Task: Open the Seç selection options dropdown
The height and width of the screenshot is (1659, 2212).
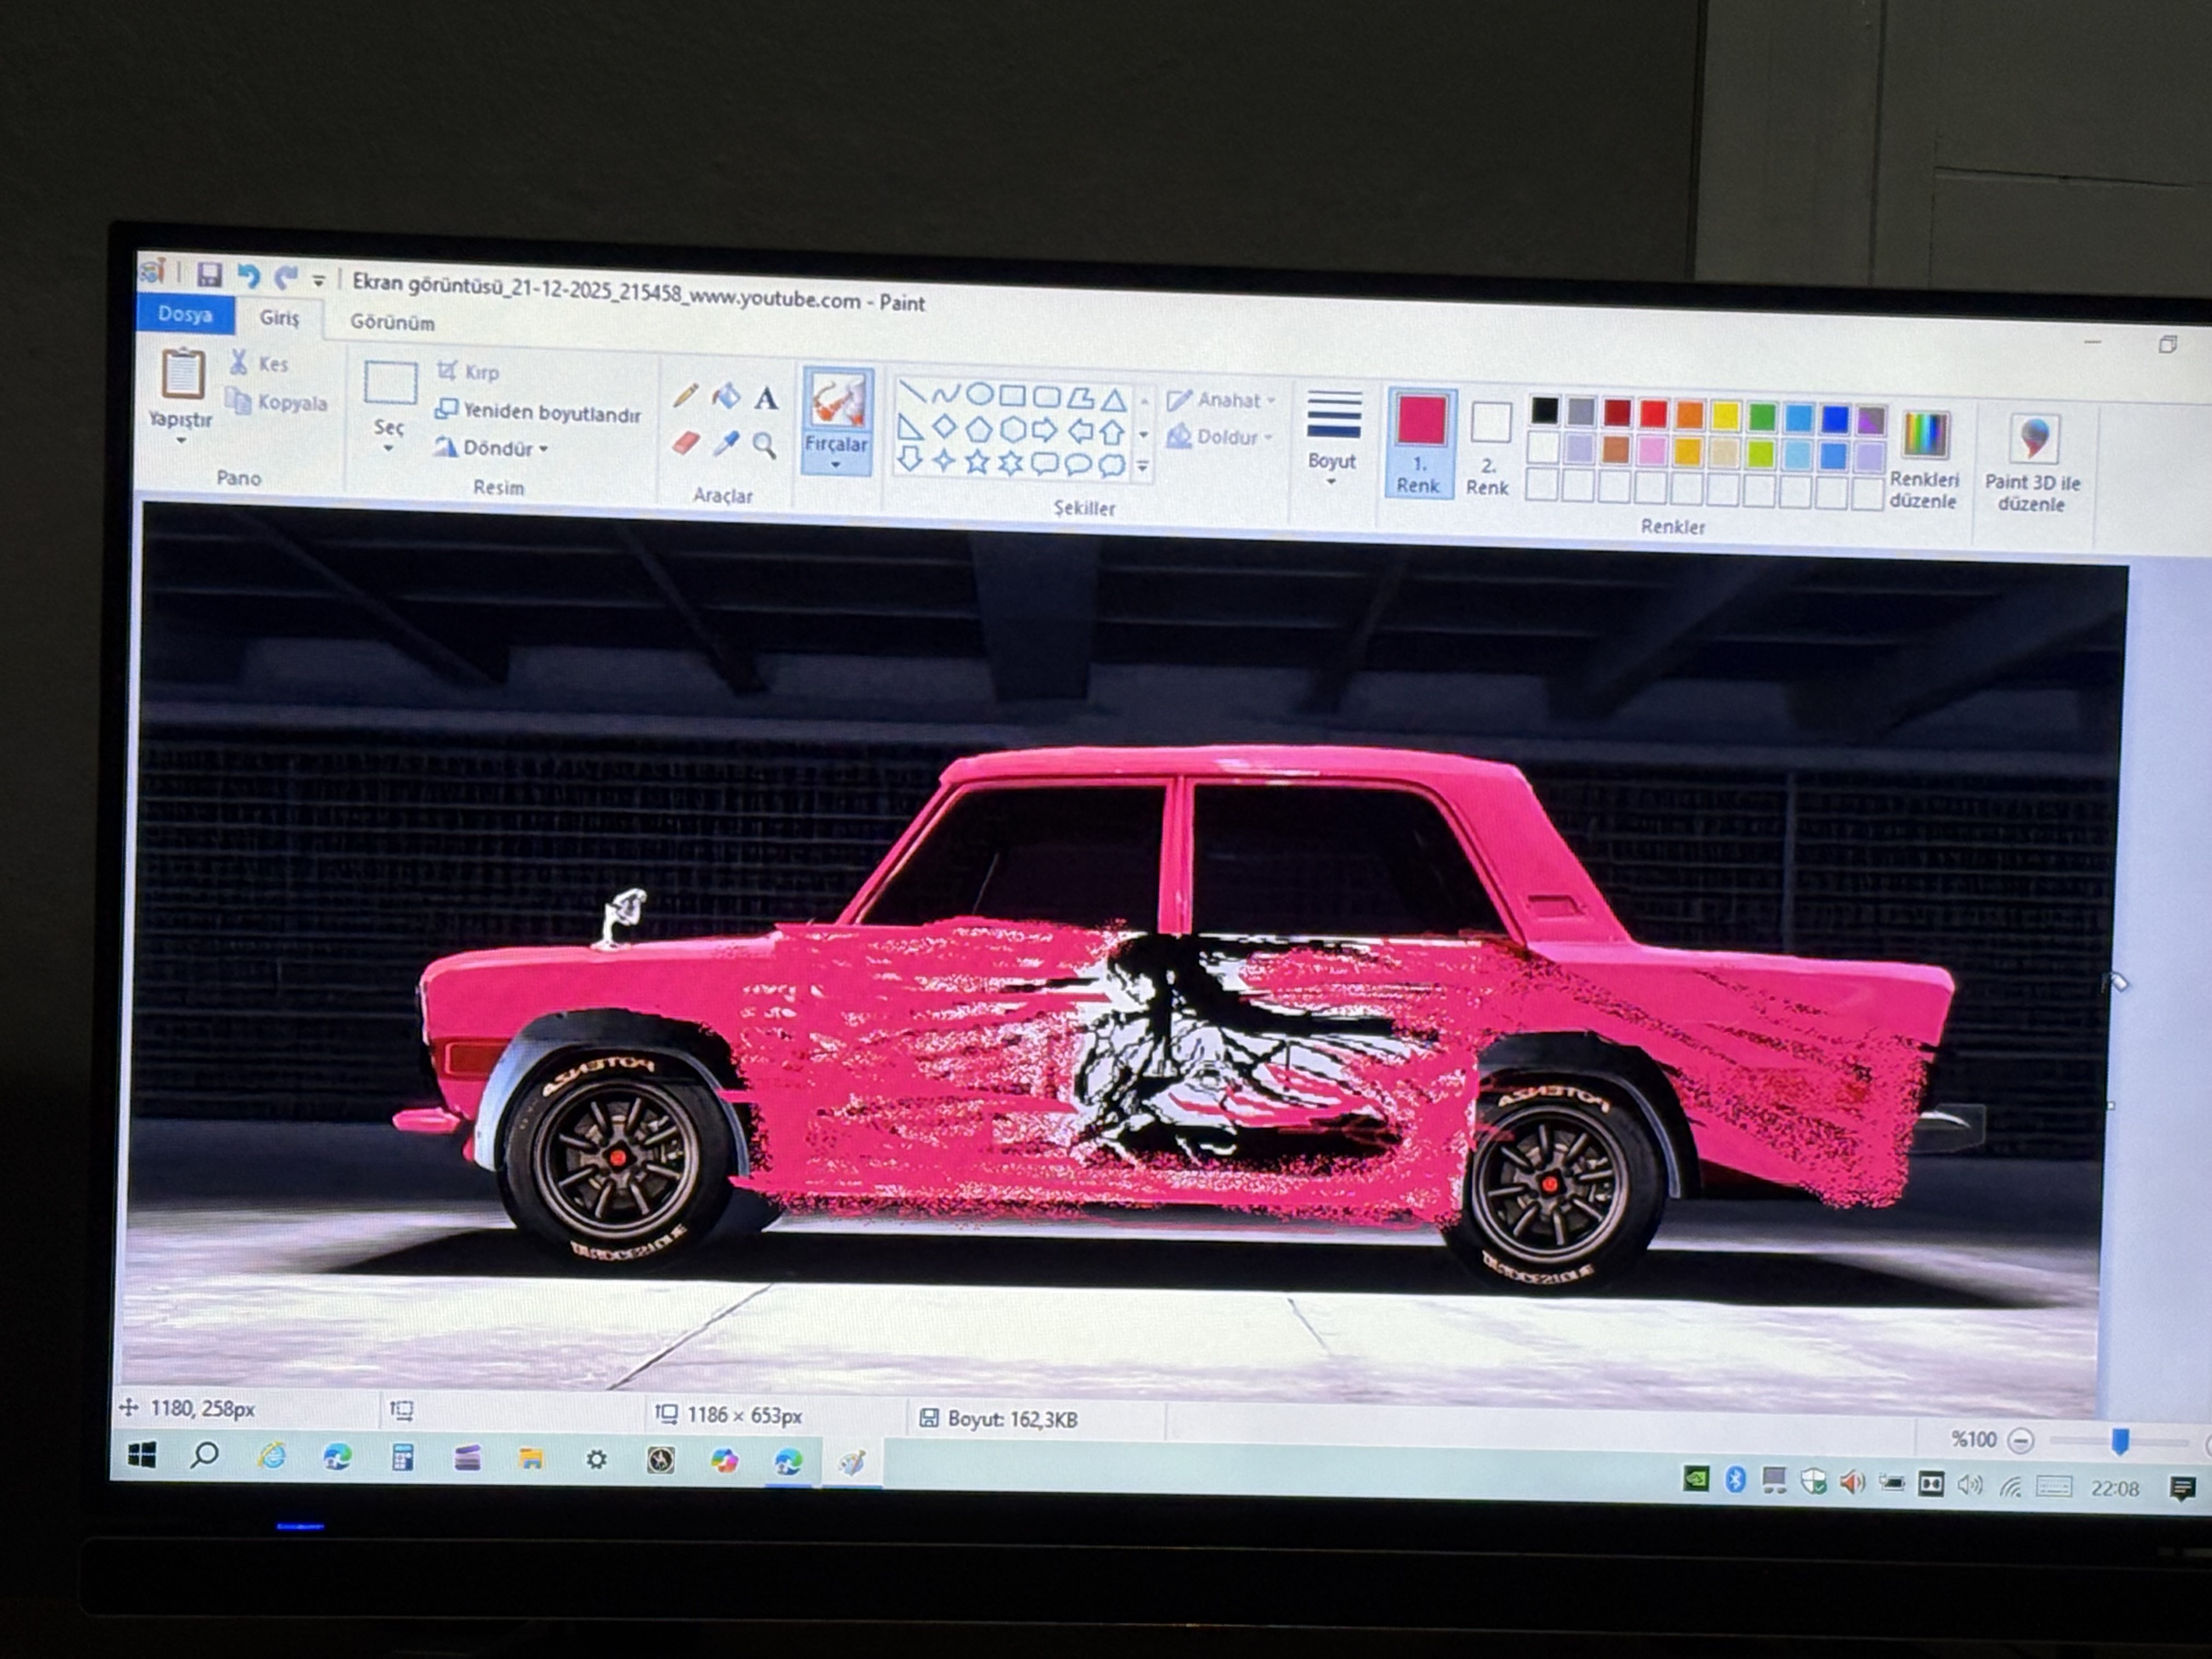Action: (388, 449)
